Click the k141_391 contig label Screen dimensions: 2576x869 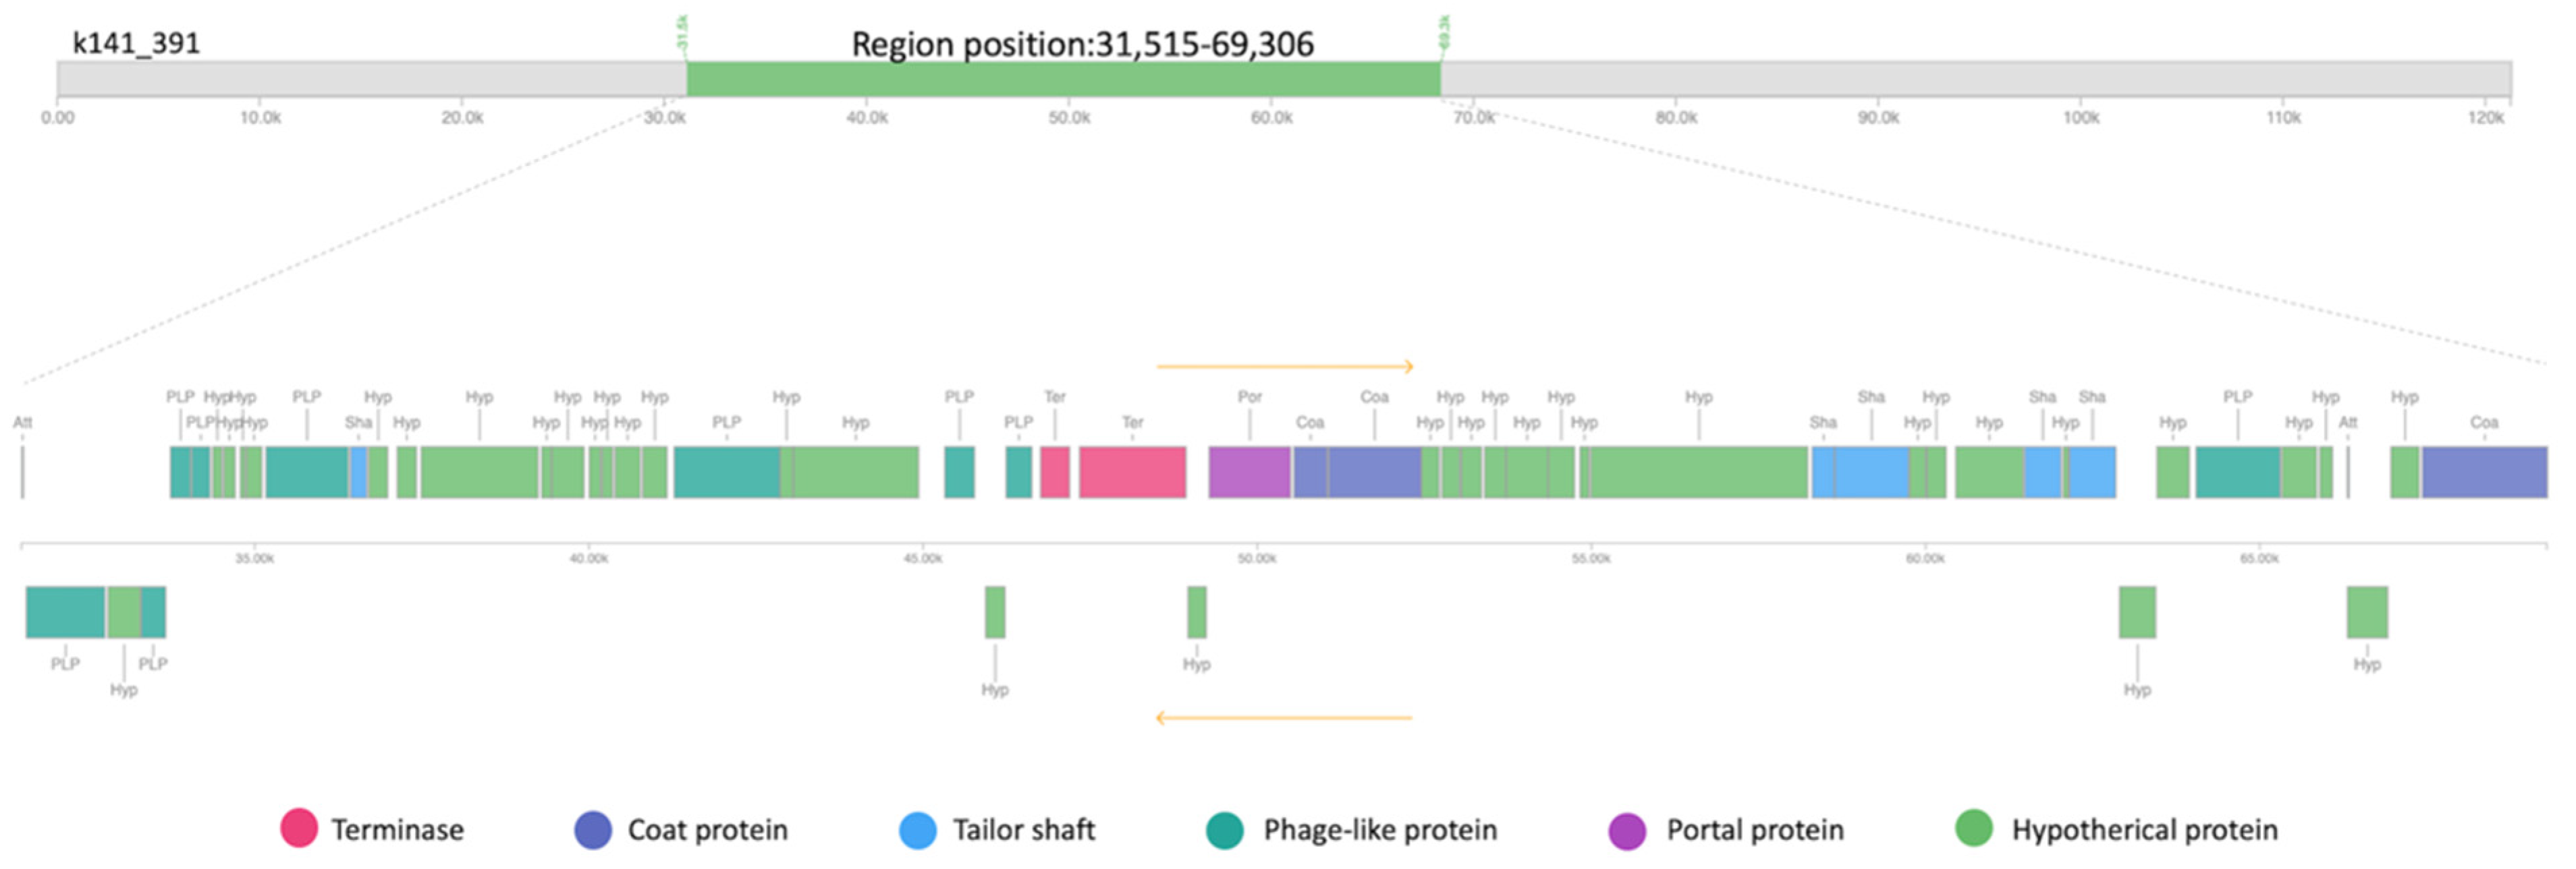(136, 43)
